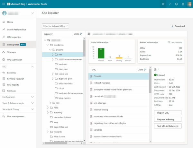Screen dimensions: 193x148
Task: Open the notifications bell icon
Action: point(163,4)
